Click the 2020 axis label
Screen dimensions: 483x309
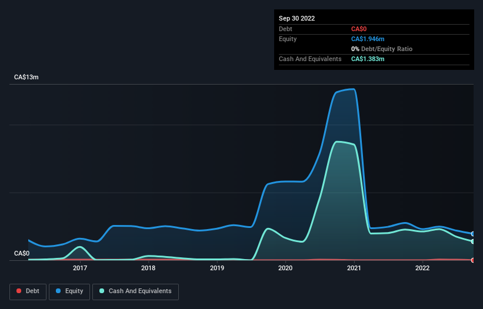tap(285, 268)
